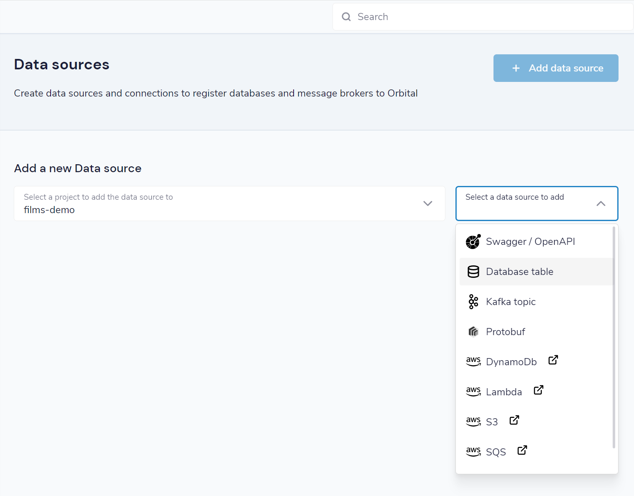Open DynamoDb external link icon
The width and height of the screenshot is (634, 496).
[x=553, y=360]
